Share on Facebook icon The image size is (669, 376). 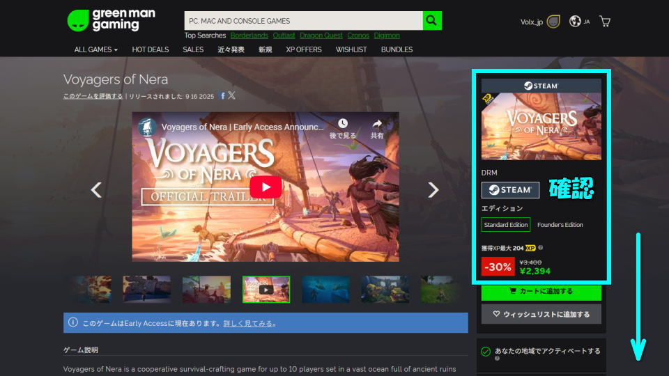(222, 95)
